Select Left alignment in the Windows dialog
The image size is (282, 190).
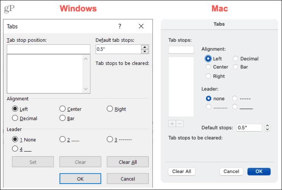click(15, 109)
